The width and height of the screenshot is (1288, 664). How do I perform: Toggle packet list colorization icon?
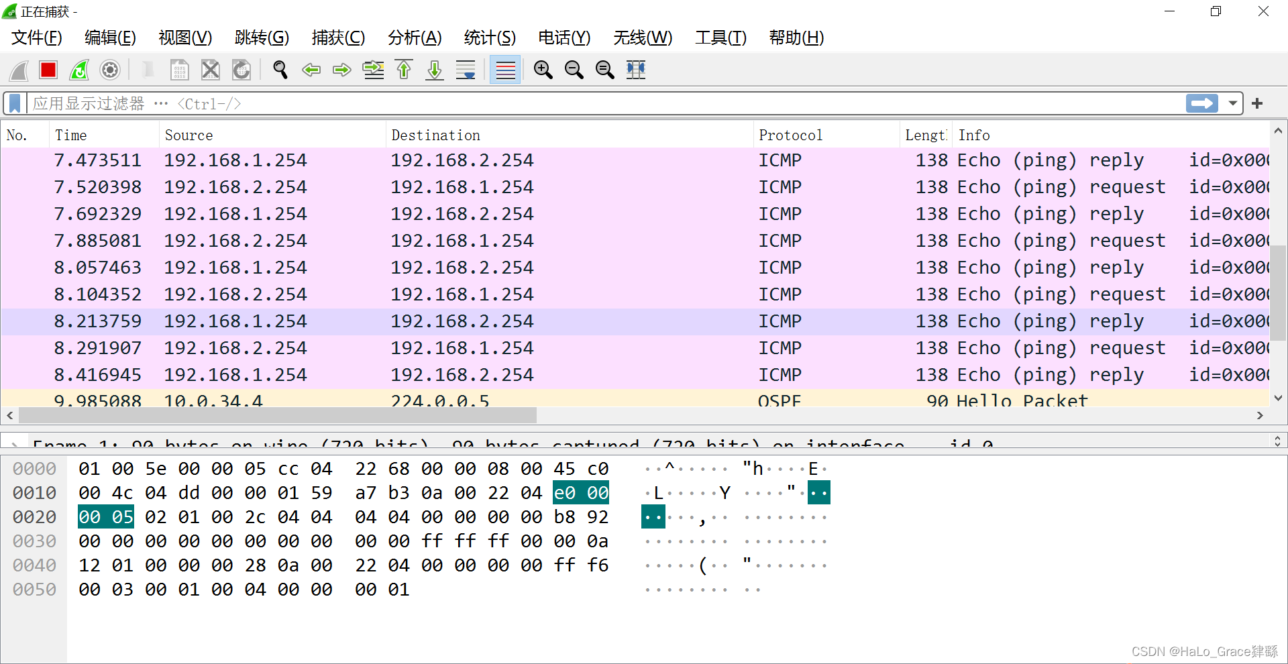pos(505,70)
